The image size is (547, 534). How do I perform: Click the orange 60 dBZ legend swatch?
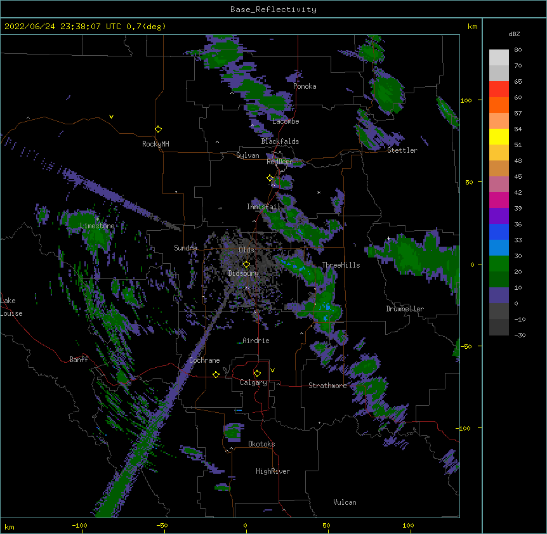(x=499, y=105)
